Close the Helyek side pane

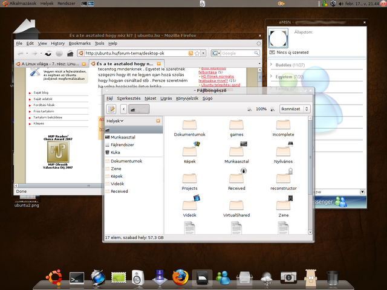[158, 121]
